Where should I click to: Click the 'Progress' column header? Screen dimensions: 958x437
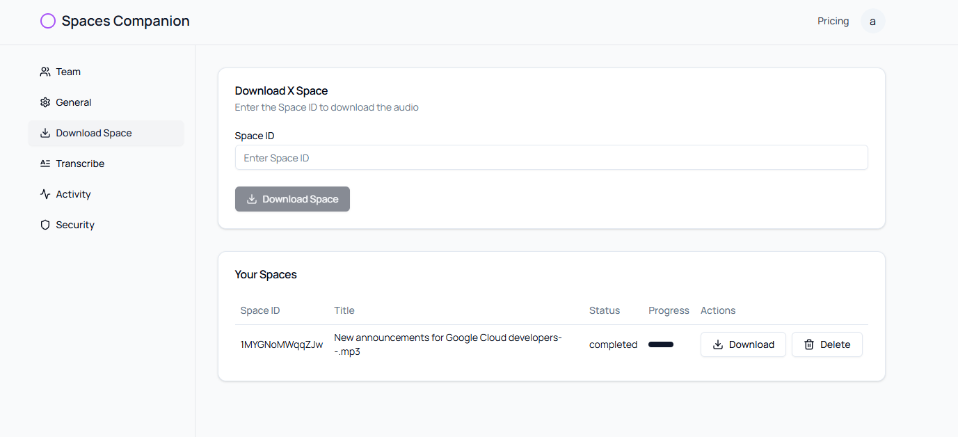click(669, 310)
